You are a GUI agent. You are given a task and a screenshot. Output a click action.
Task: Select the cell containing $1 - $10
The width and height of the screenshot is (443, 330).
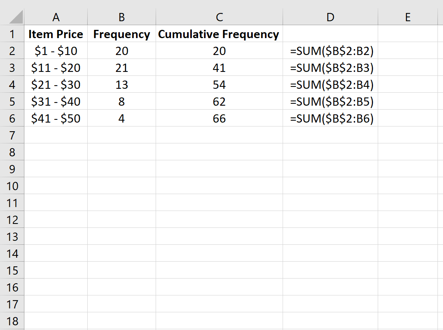click(56, 51)
